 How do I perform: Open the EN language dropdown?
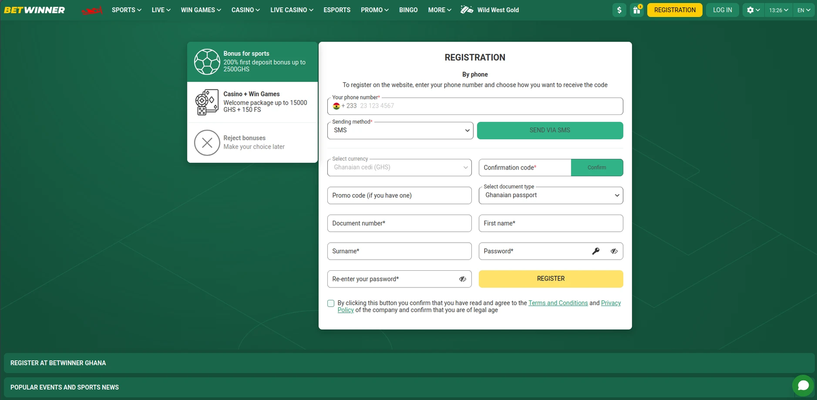(x=804, y=10)
